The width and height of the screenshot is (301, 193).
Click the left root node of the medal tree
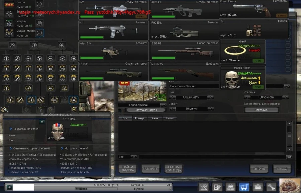tap(12, 45)
